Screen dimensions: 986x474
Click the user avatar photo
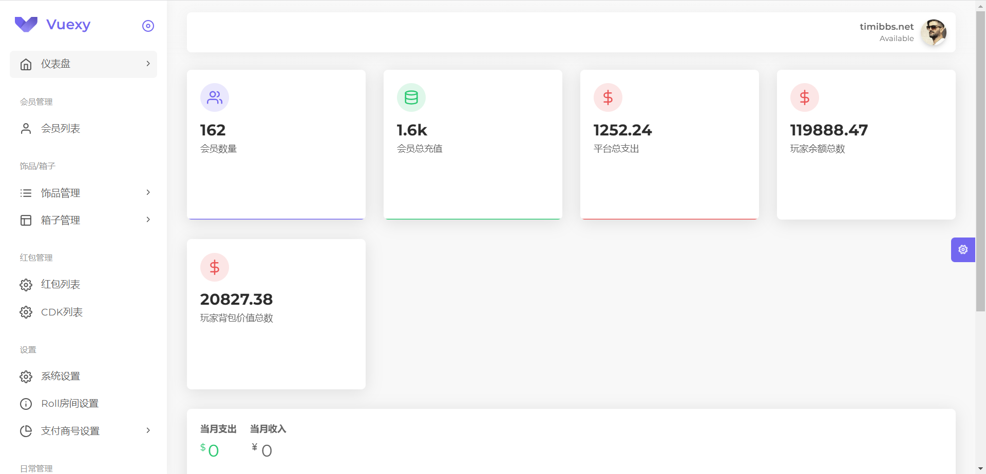pos(934,32)
